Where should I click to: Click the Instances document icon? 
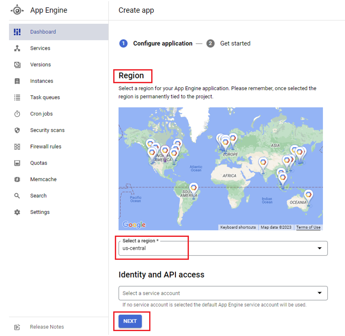click(17, 81)
